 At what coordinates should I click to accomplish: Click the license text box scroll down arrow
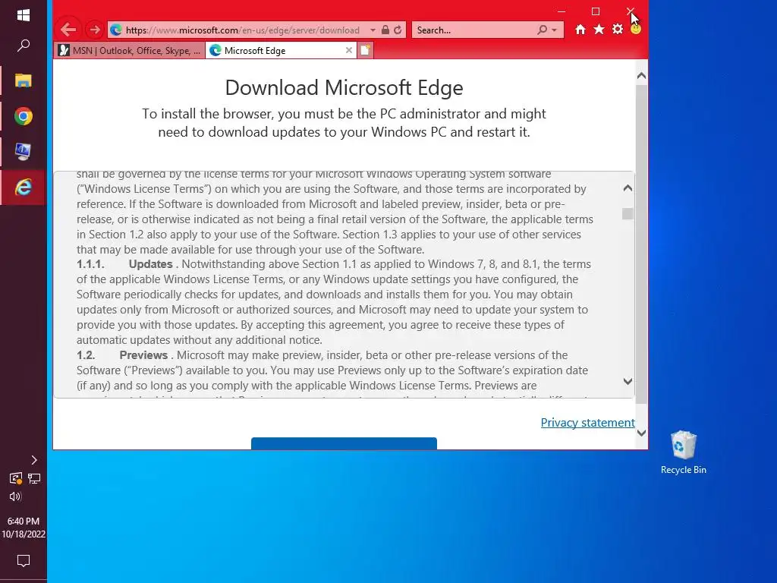(x=628, y=381)
